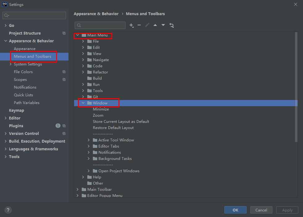The width and height of the screenshot is (303, 217).
Task: Click the copy icon beside File Colors
Action: point(64,72)
